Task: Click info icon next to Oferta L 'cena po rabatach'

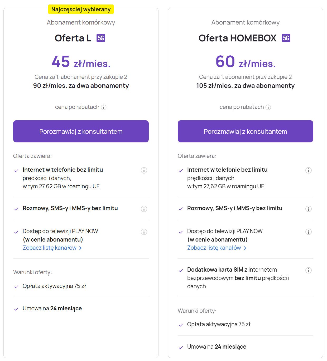Action: tap(104, 107)
